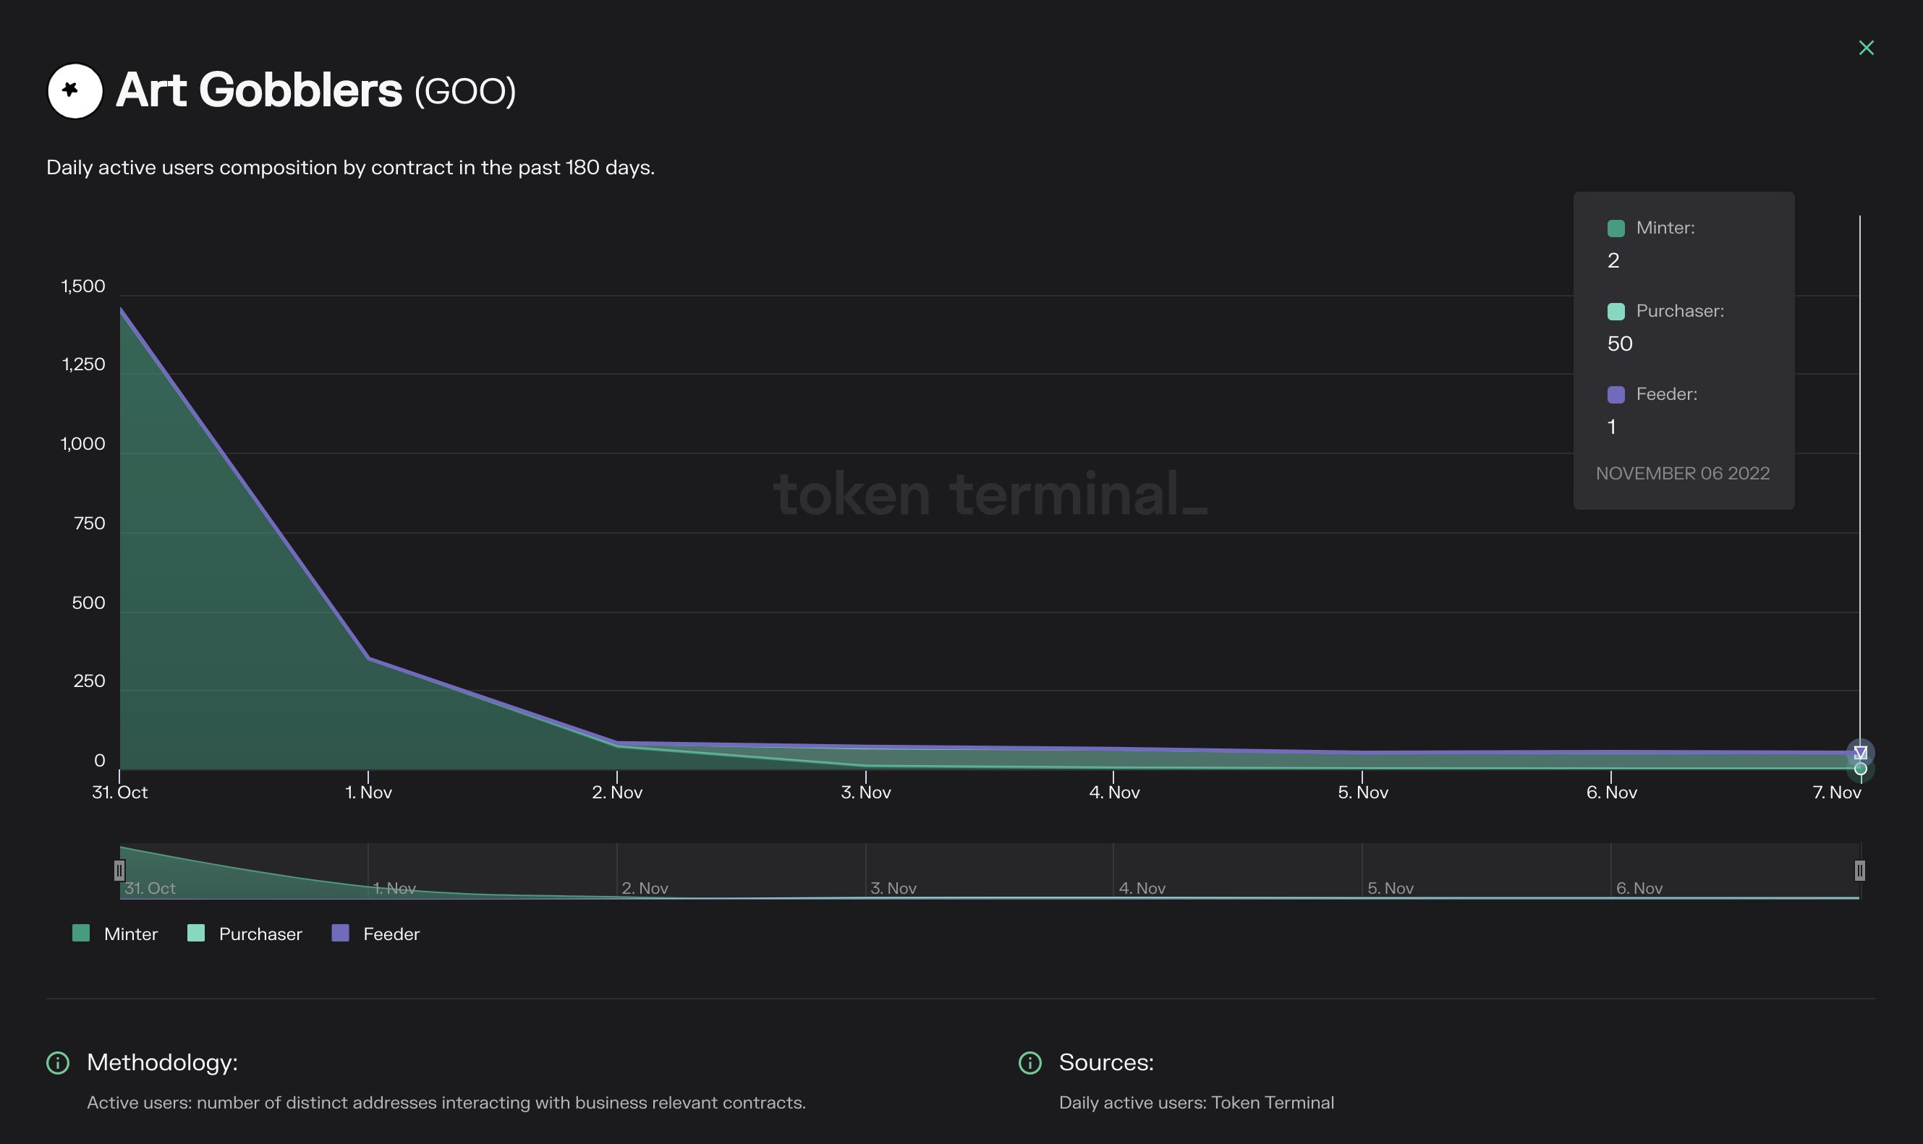
Task: Click the 1. Nov x-axis label
Action: 368,793
